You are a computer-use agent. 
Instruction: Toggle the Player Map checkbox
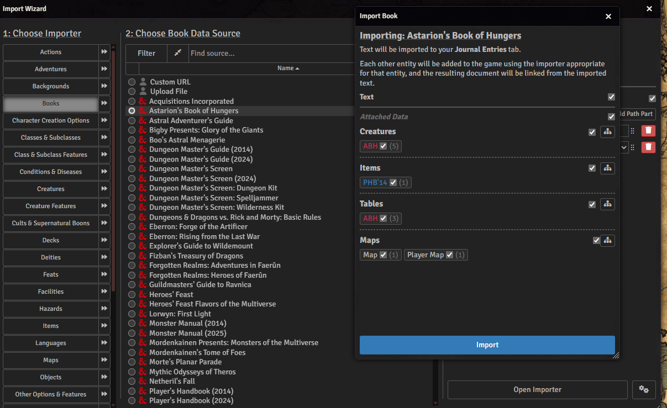click(x=449, y=255)
